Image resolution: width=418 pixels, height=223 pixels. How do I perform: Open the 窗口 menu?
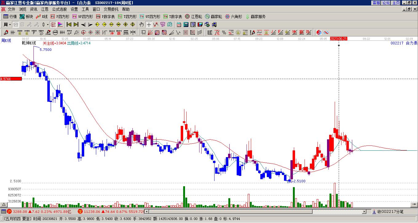(x=96, y=9)
